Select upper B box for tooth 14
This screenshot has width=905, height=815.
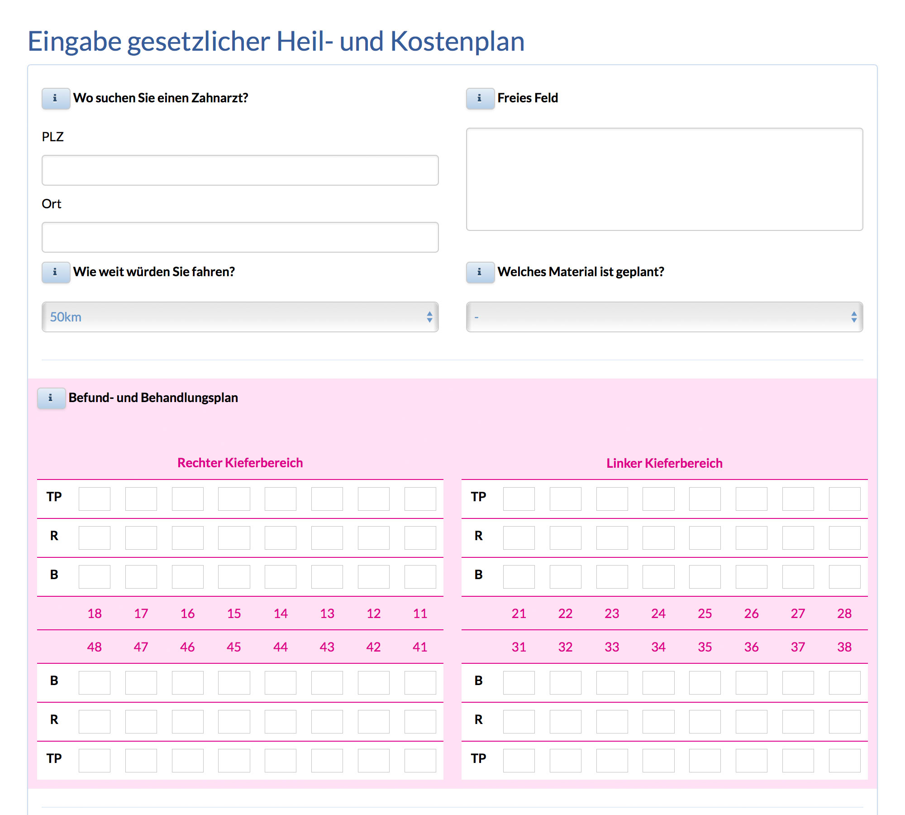[x=281, y=577]
